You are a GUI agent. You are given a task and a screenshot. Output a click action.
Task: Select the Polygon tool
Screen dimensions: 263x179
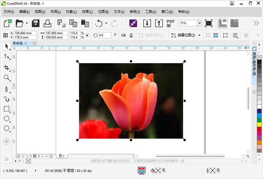point(6,129)
